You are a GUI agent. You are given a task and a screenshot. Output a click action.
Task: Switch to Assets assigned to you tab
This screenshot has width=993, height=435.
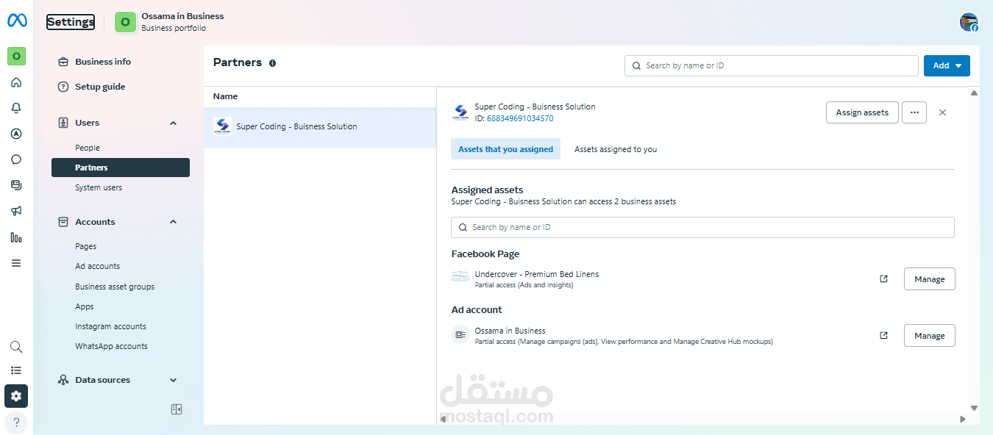(616, 149)
